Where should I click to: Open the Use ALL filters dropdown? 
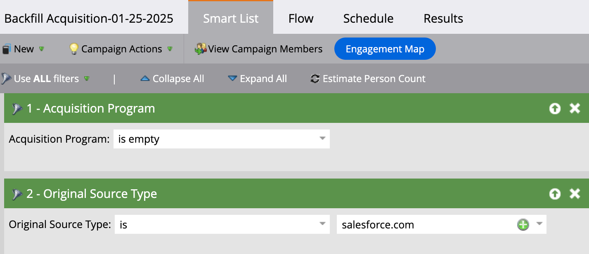tap(87, 78)
